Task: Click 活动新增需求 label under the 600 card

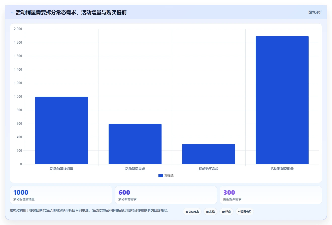Action: tap(127, 199)
